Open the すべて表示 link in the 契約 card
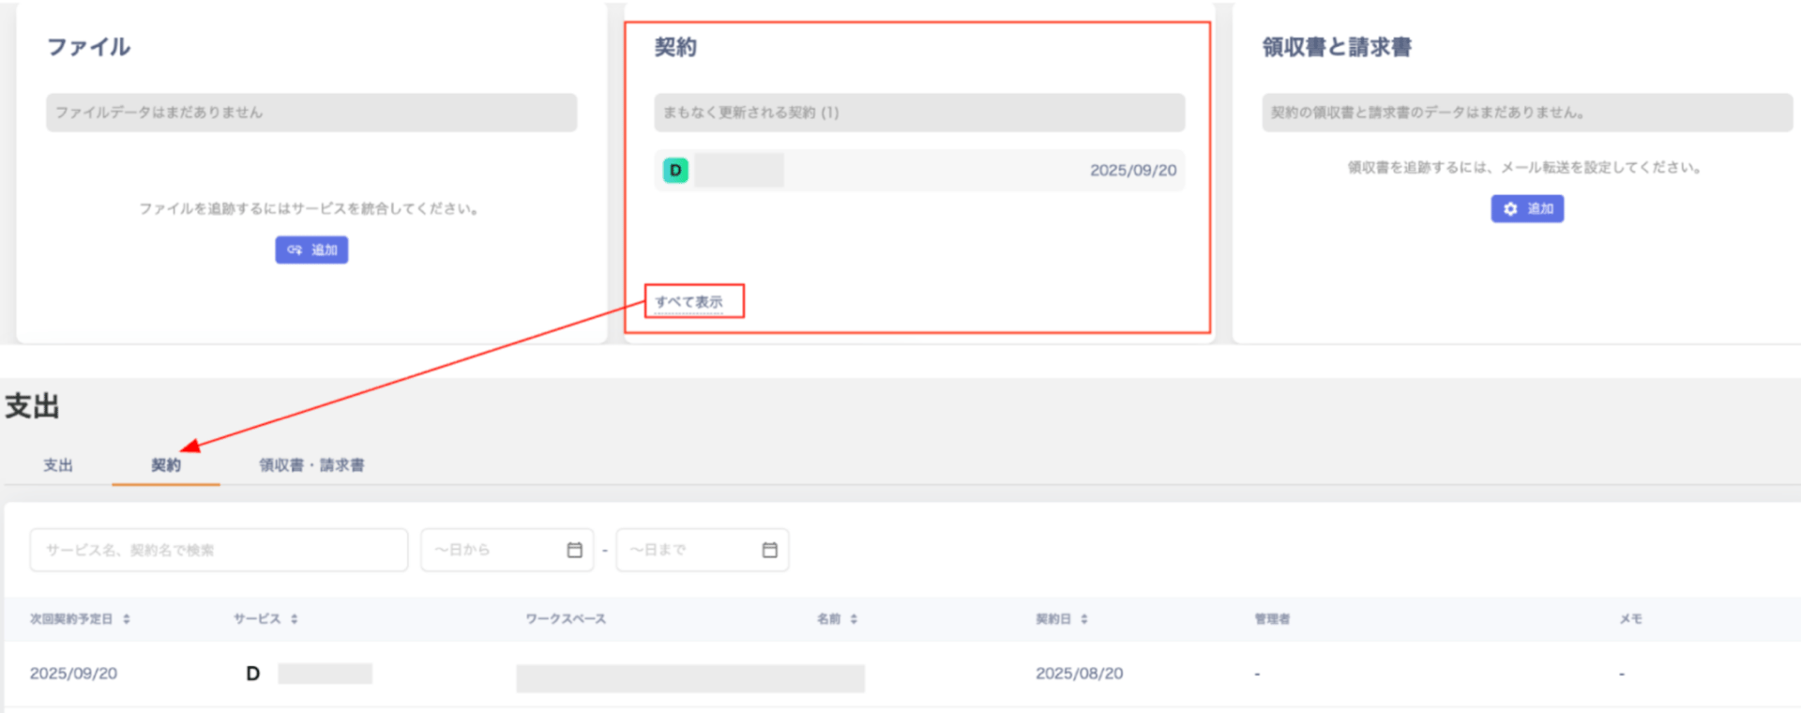 689,302
